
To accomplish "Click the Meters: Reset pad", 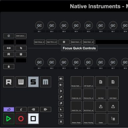I will click(x=76, y=119).
